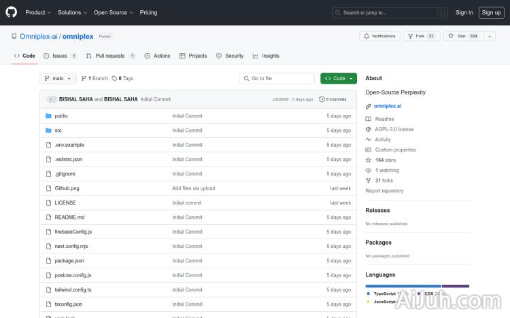This screenshot has width=510, height=318.
Task: Expand the star lists dropdown arrow
Action: [x=490, y=36]
